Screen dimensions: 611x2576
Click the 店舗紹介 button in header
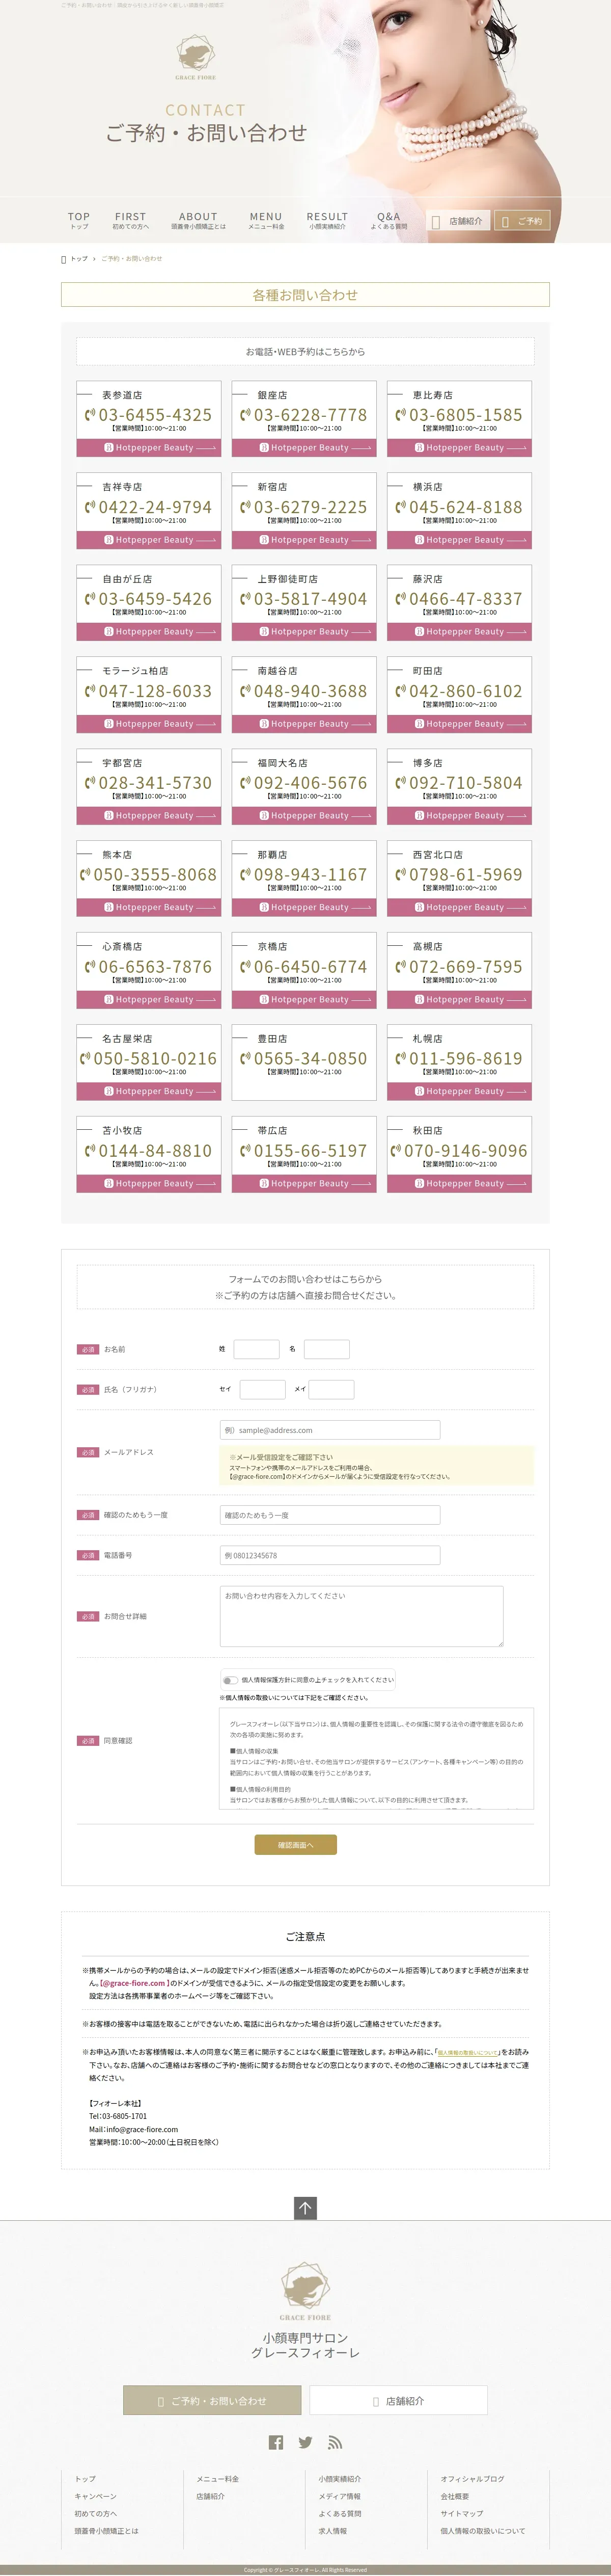[458, 221]
